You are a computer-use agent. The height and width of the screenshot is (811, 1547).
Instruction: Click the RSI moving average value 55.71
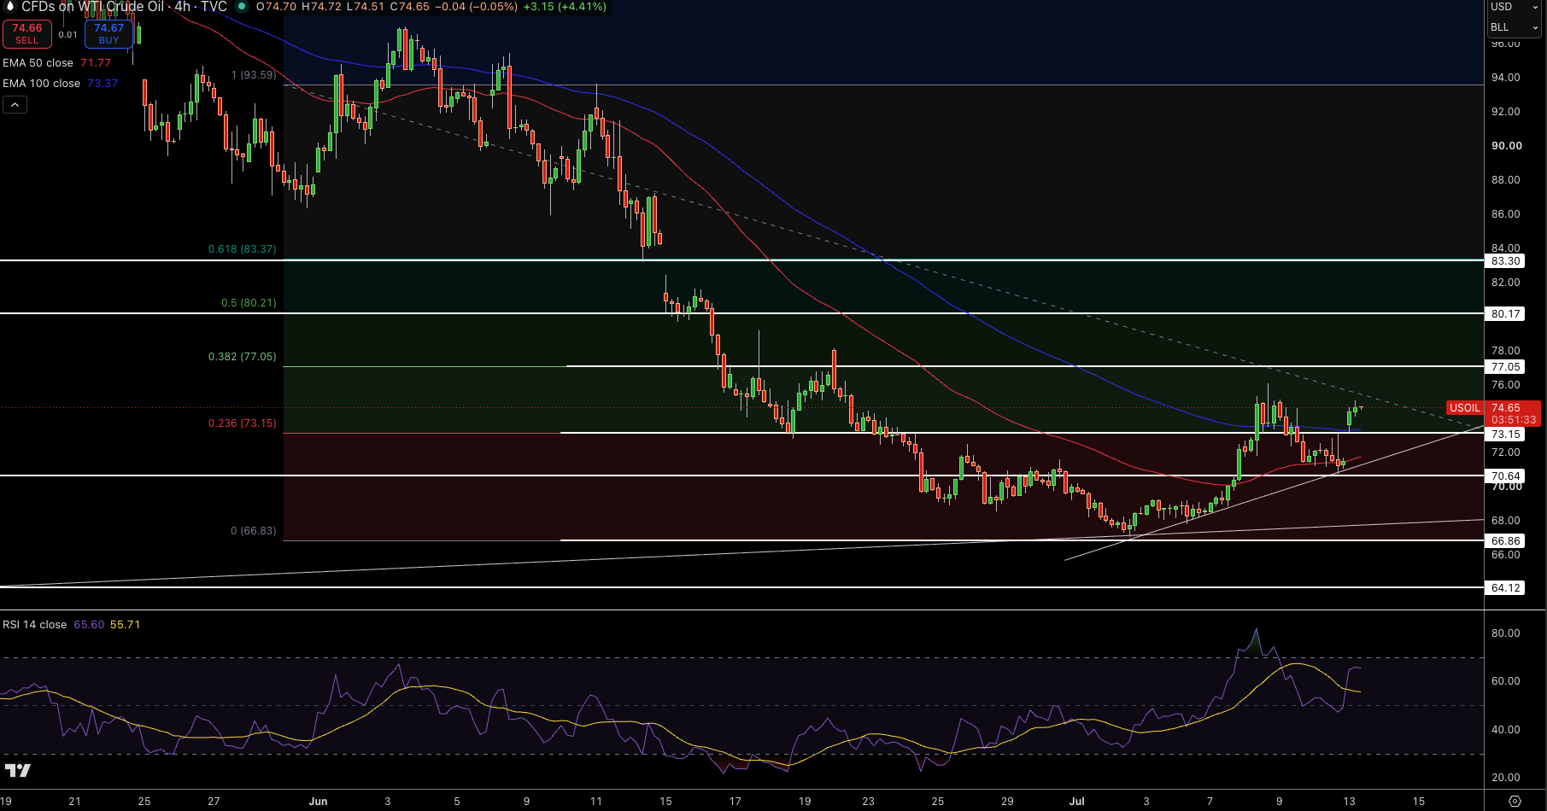click(x=126, y=625)
